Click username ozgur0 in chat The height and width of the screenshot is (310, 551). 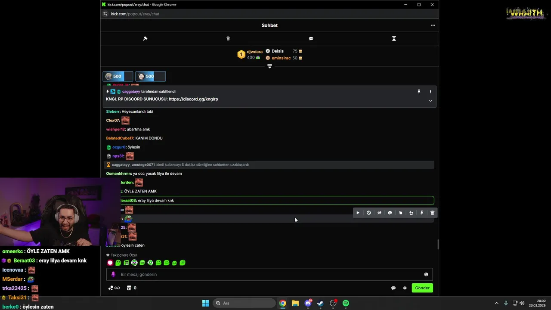(x=119, y=147)
